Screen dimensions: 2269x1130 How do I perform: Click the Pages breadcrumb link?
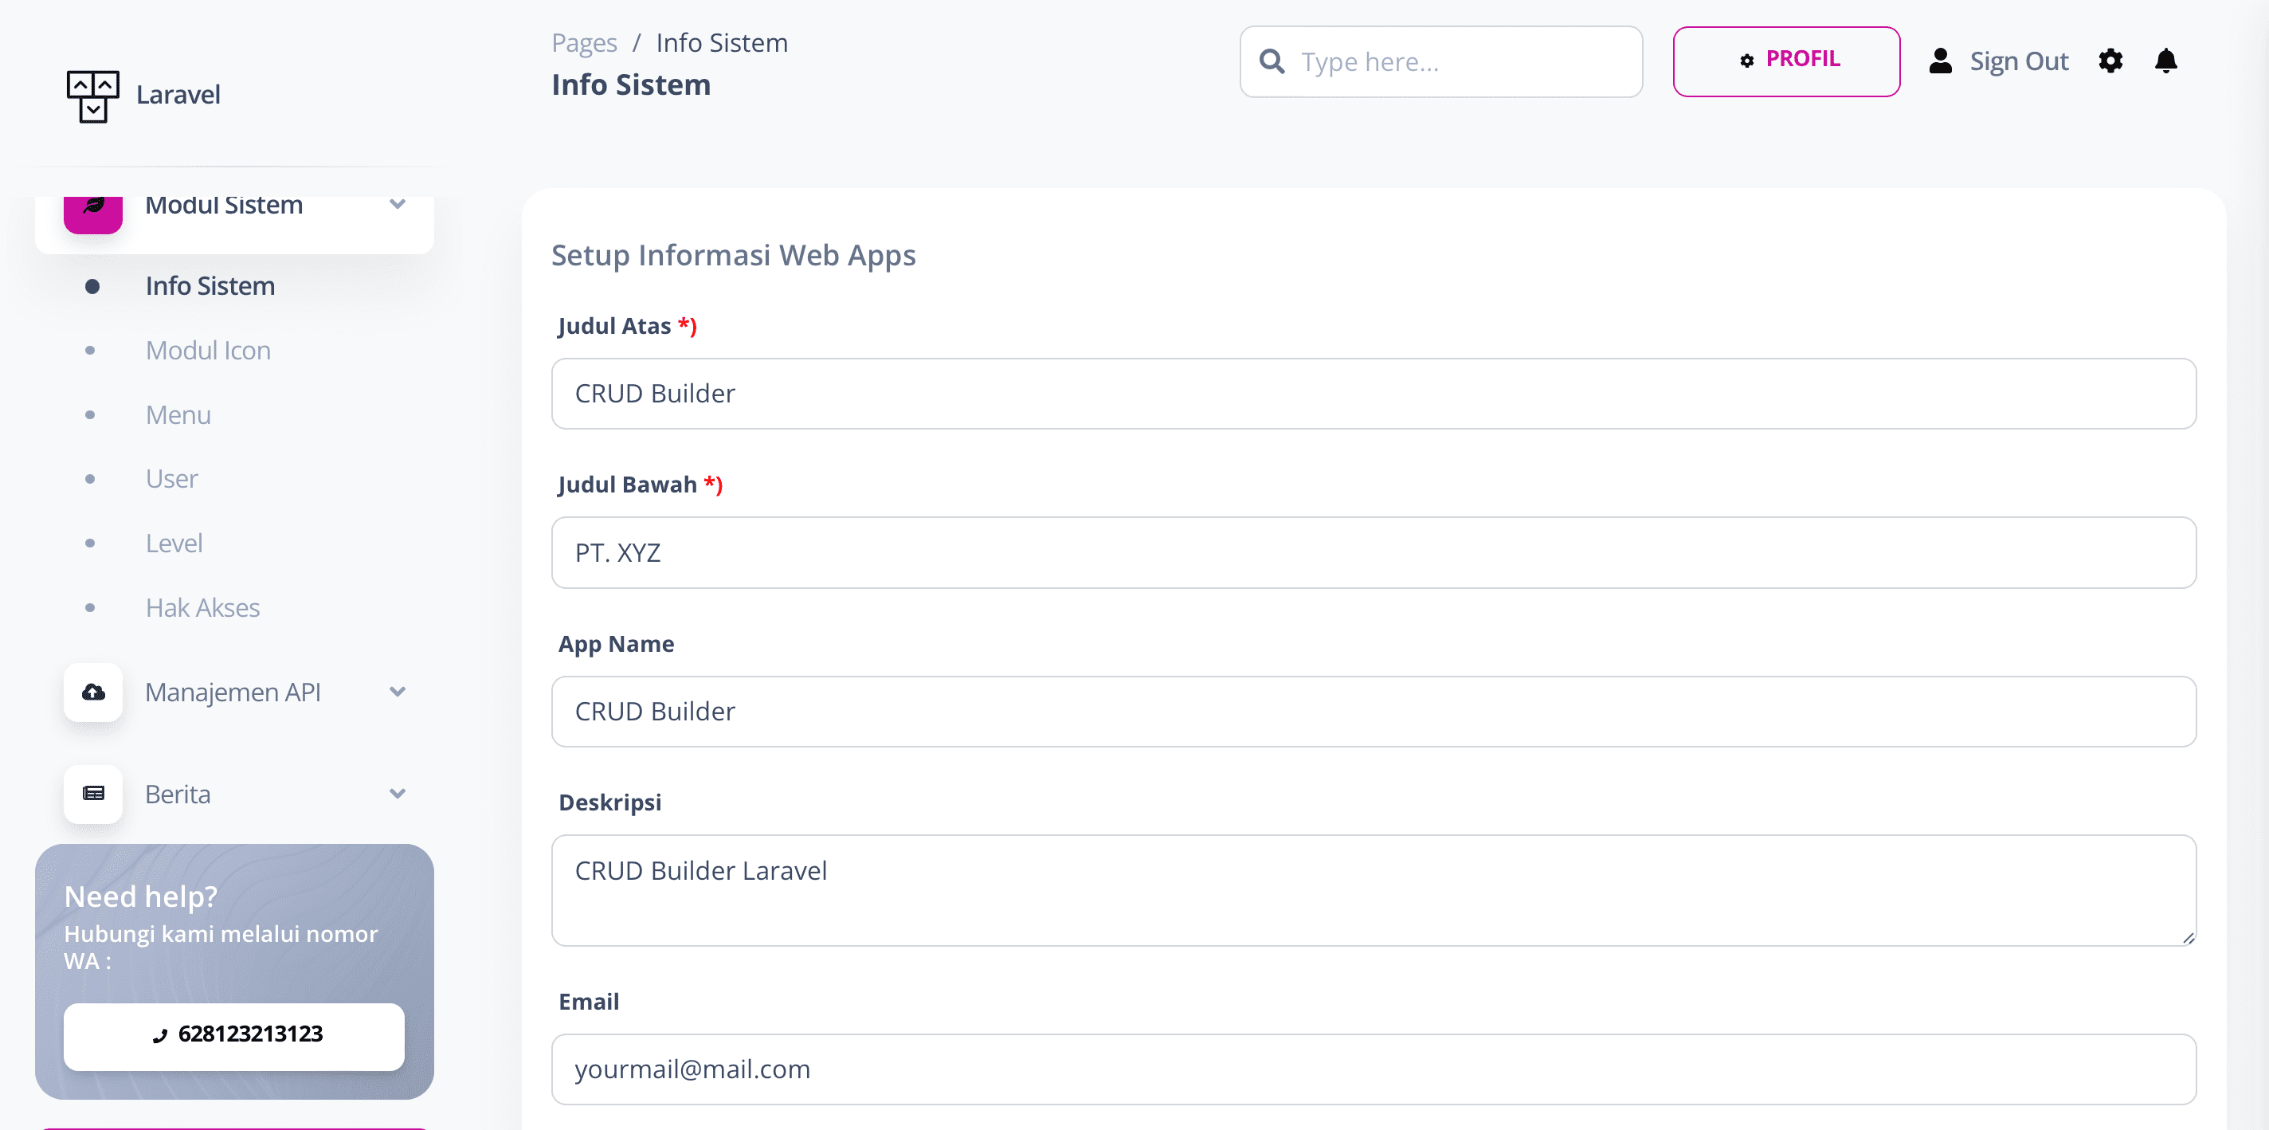click(583, 42)
